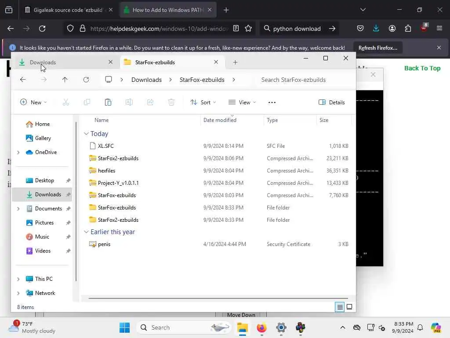This screenshot has width=450, height=338.
Task: Select the StarFox-ezbuilds Explorer tab
Action: point(172,62)
